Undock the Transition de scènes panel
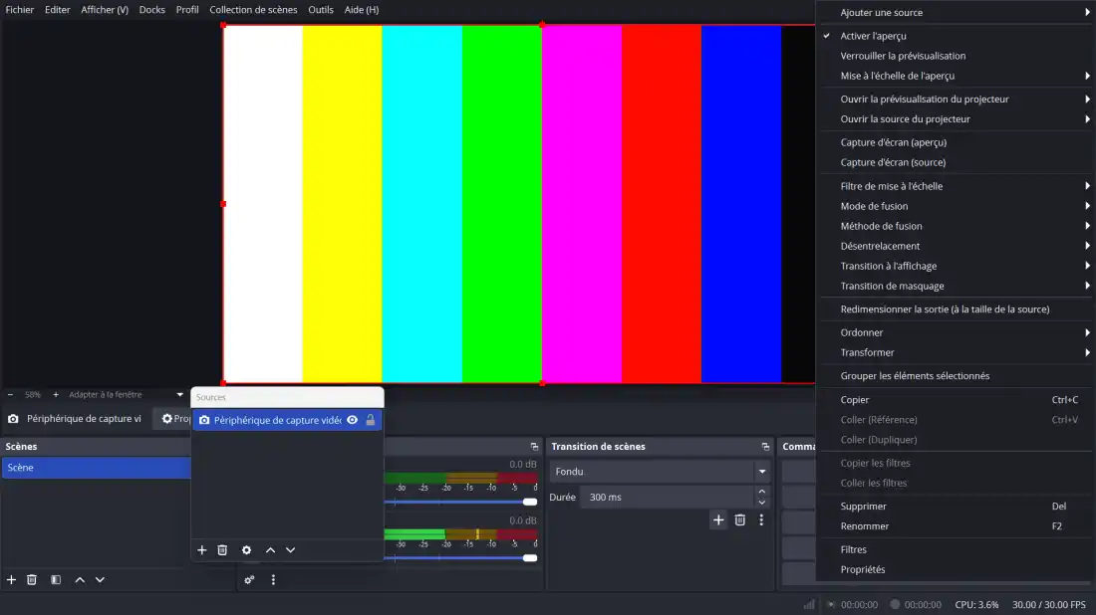This screenshot has width=1096, height=615. pyautogui.click(x=765, y=447)
